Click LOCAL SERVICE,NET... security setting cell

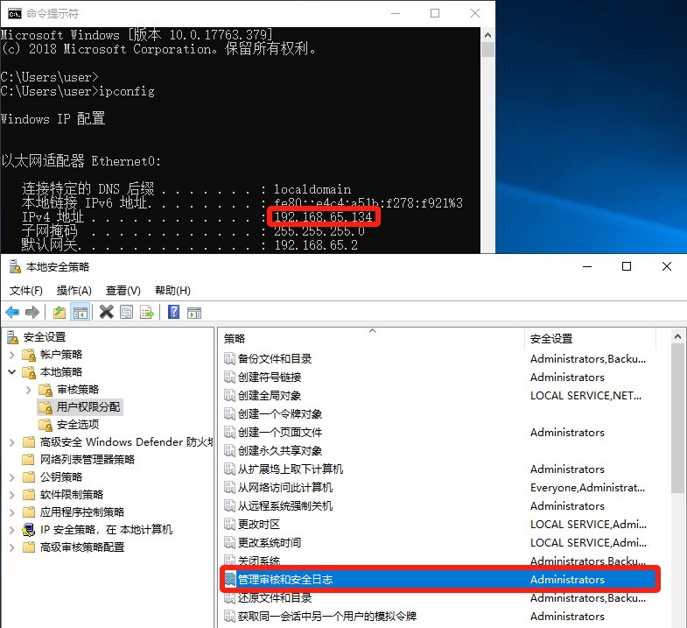tap(585, 396)
